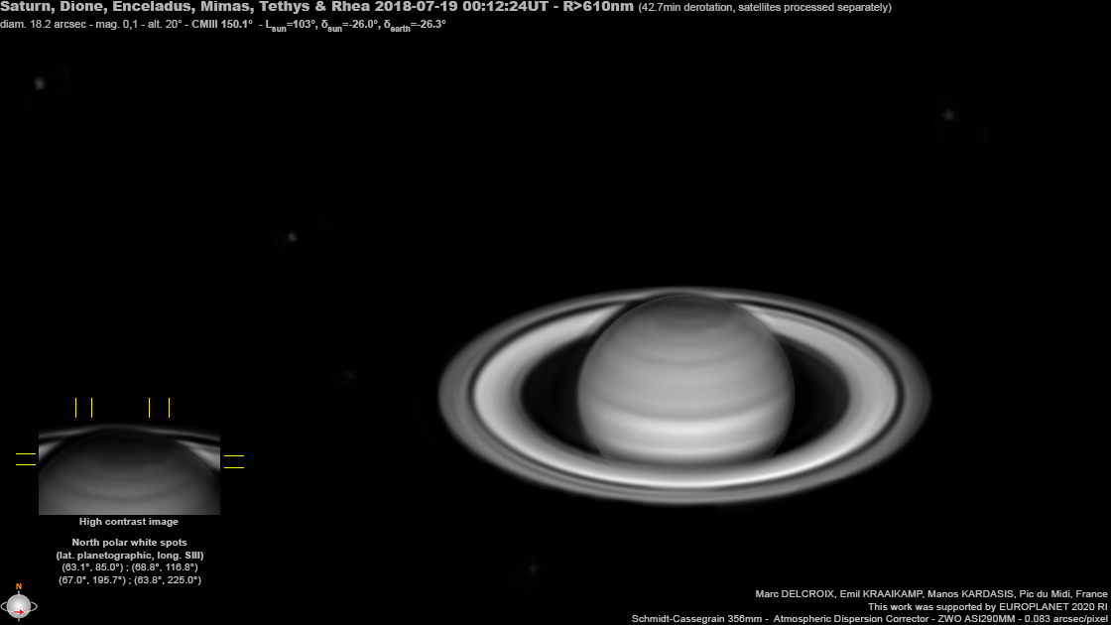Click the faint moon dot near the top-right

tap(948, 113)
